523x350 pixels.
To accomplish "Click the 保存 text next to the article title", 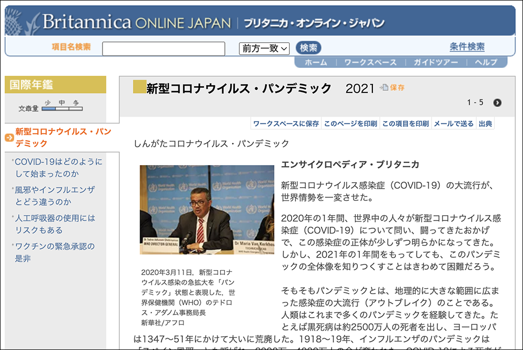I will (397, 88).
